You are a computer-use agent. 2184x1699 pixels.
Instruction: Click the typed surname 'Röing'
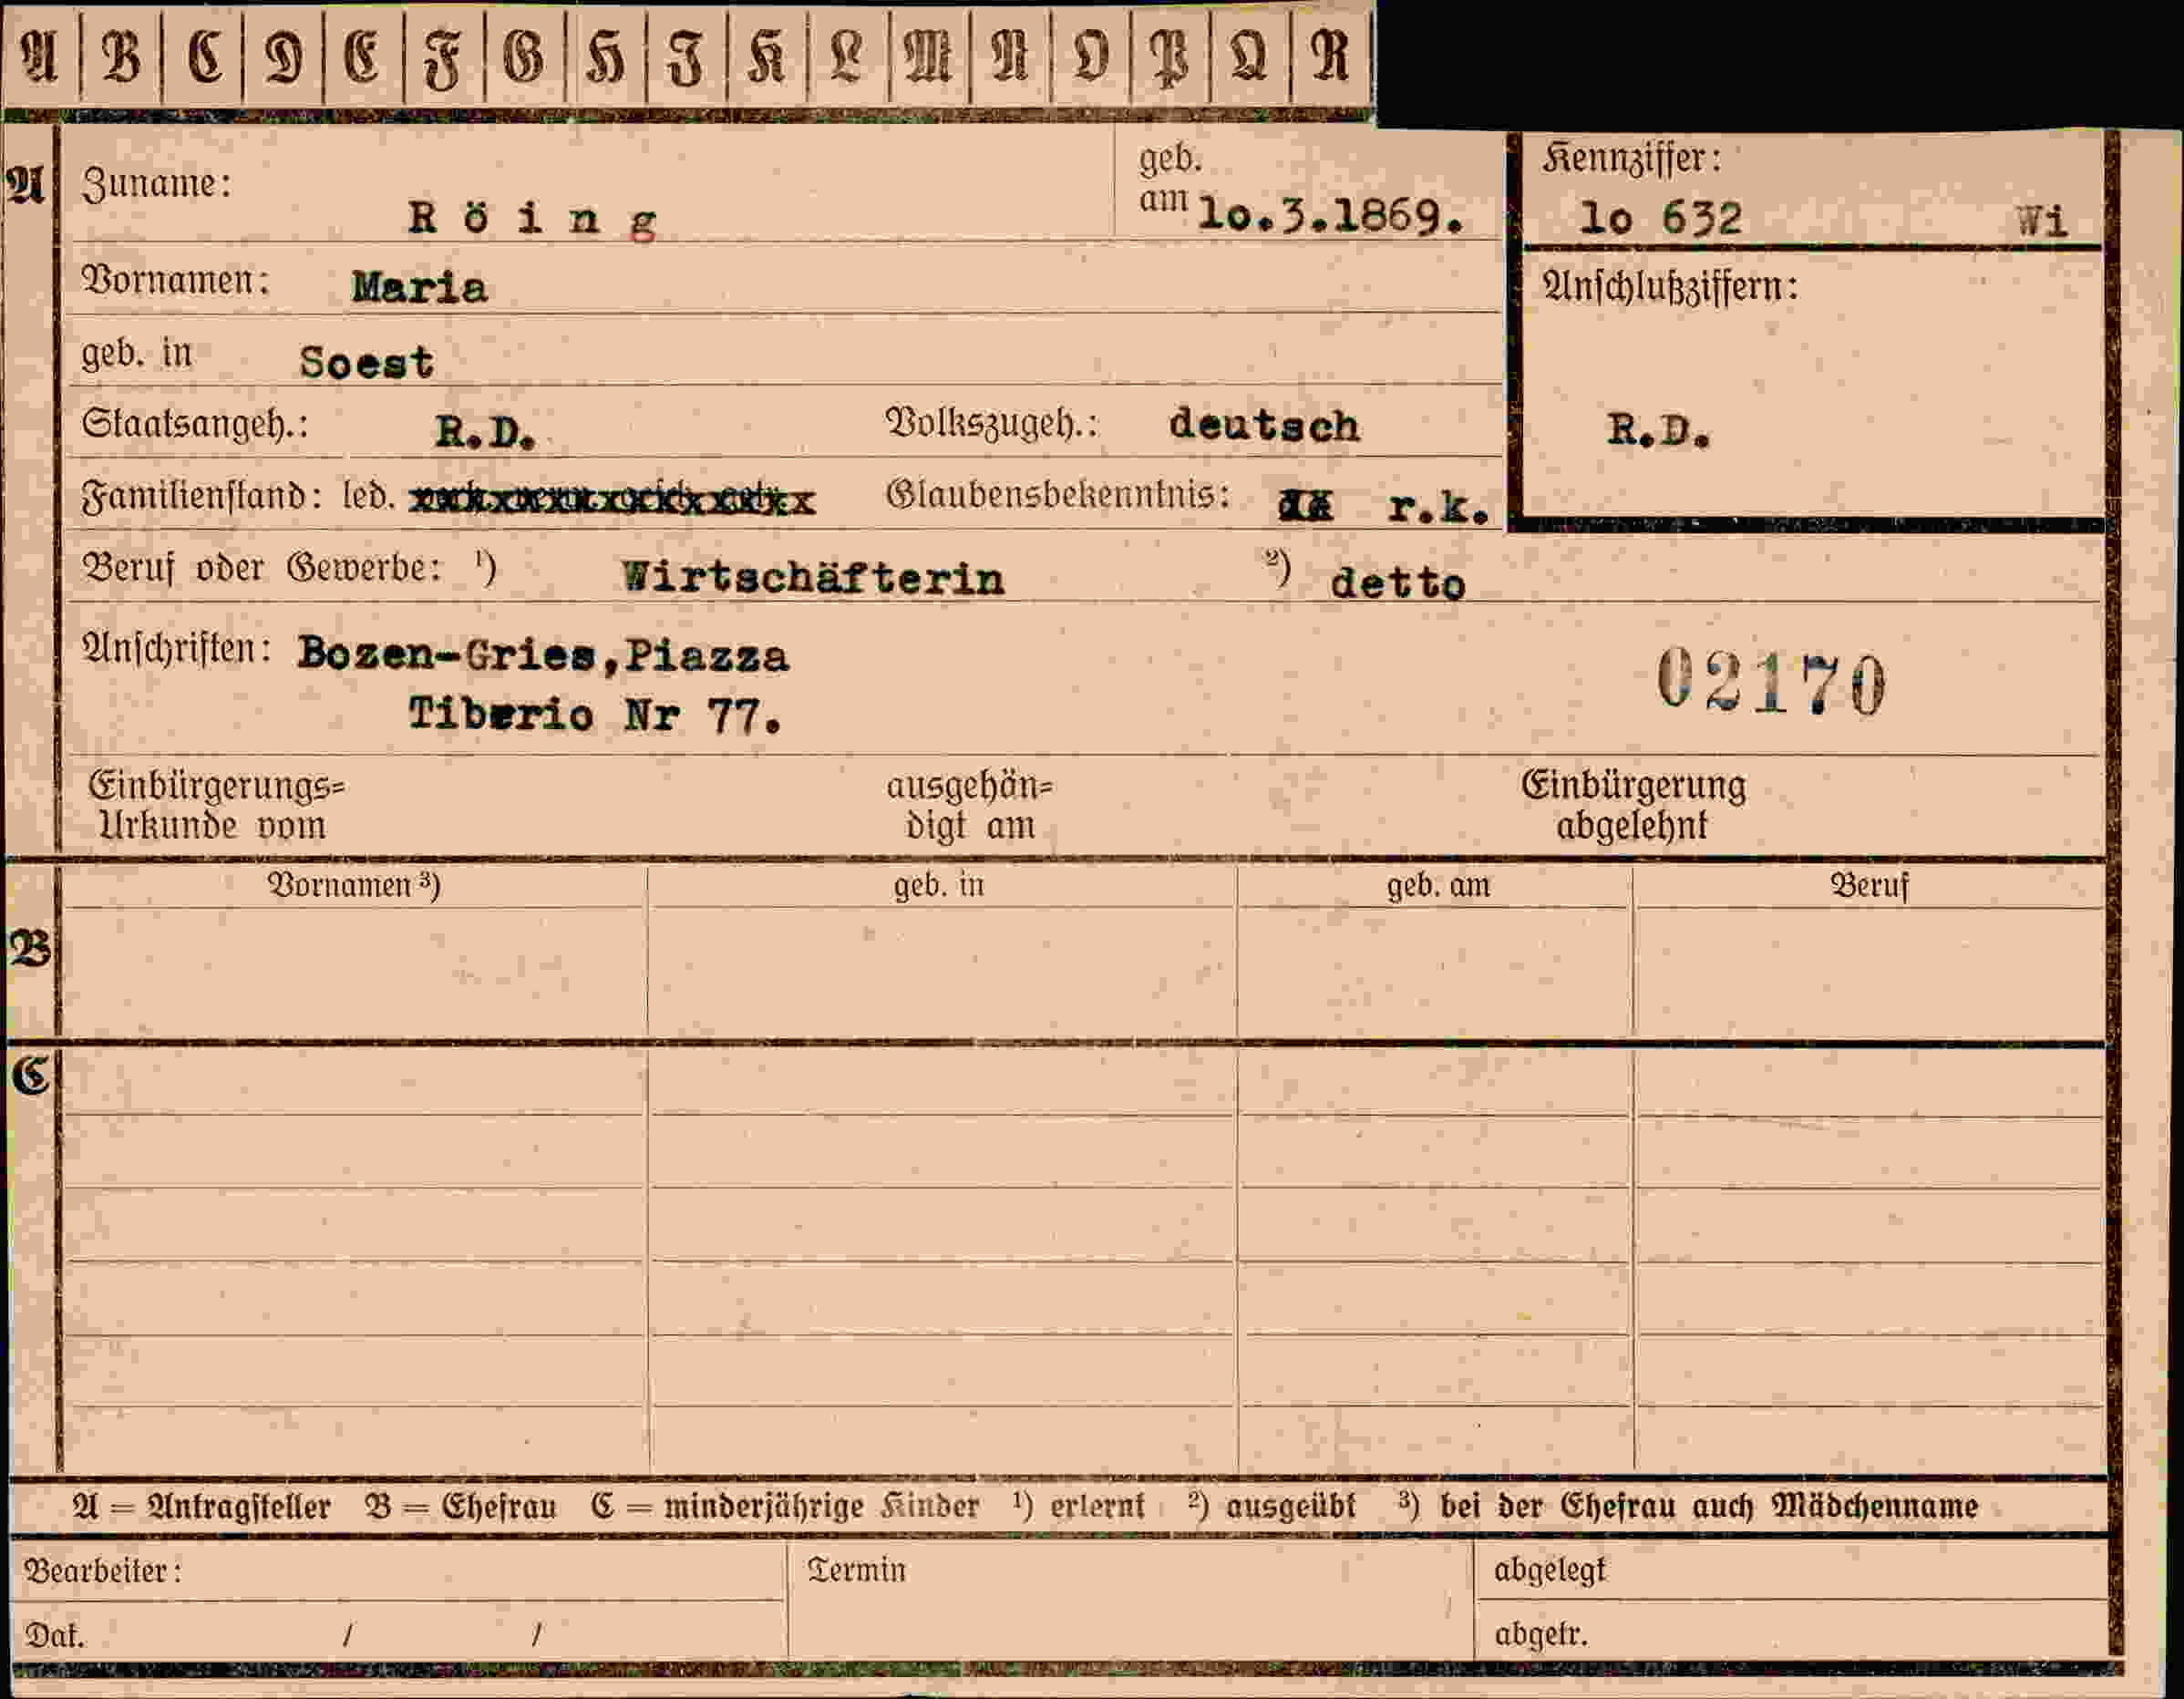coord(533,221)
